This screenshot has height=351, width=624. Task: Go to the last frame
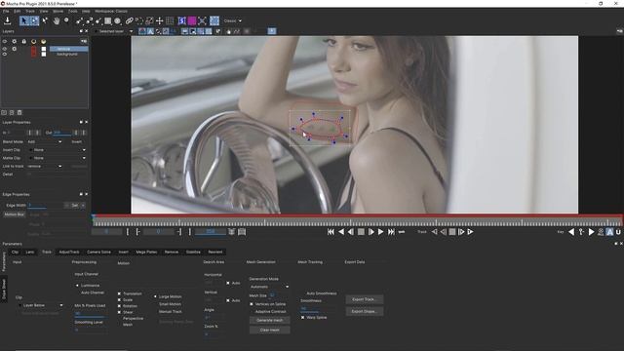[391, 232]
